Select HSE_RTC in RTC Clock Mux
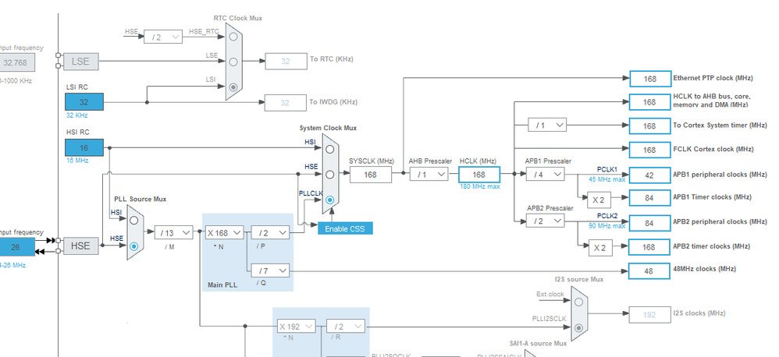The height and width of the screenshot is (357, 779). point(234,37)
